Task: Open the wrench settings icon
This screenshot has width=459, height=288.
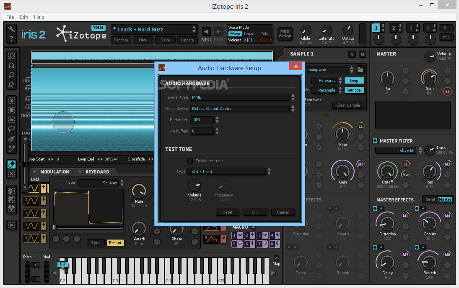Action: 11,29
